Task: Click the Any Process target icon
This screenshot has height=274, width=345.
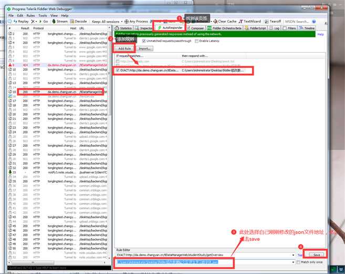Action: [127, 22]
